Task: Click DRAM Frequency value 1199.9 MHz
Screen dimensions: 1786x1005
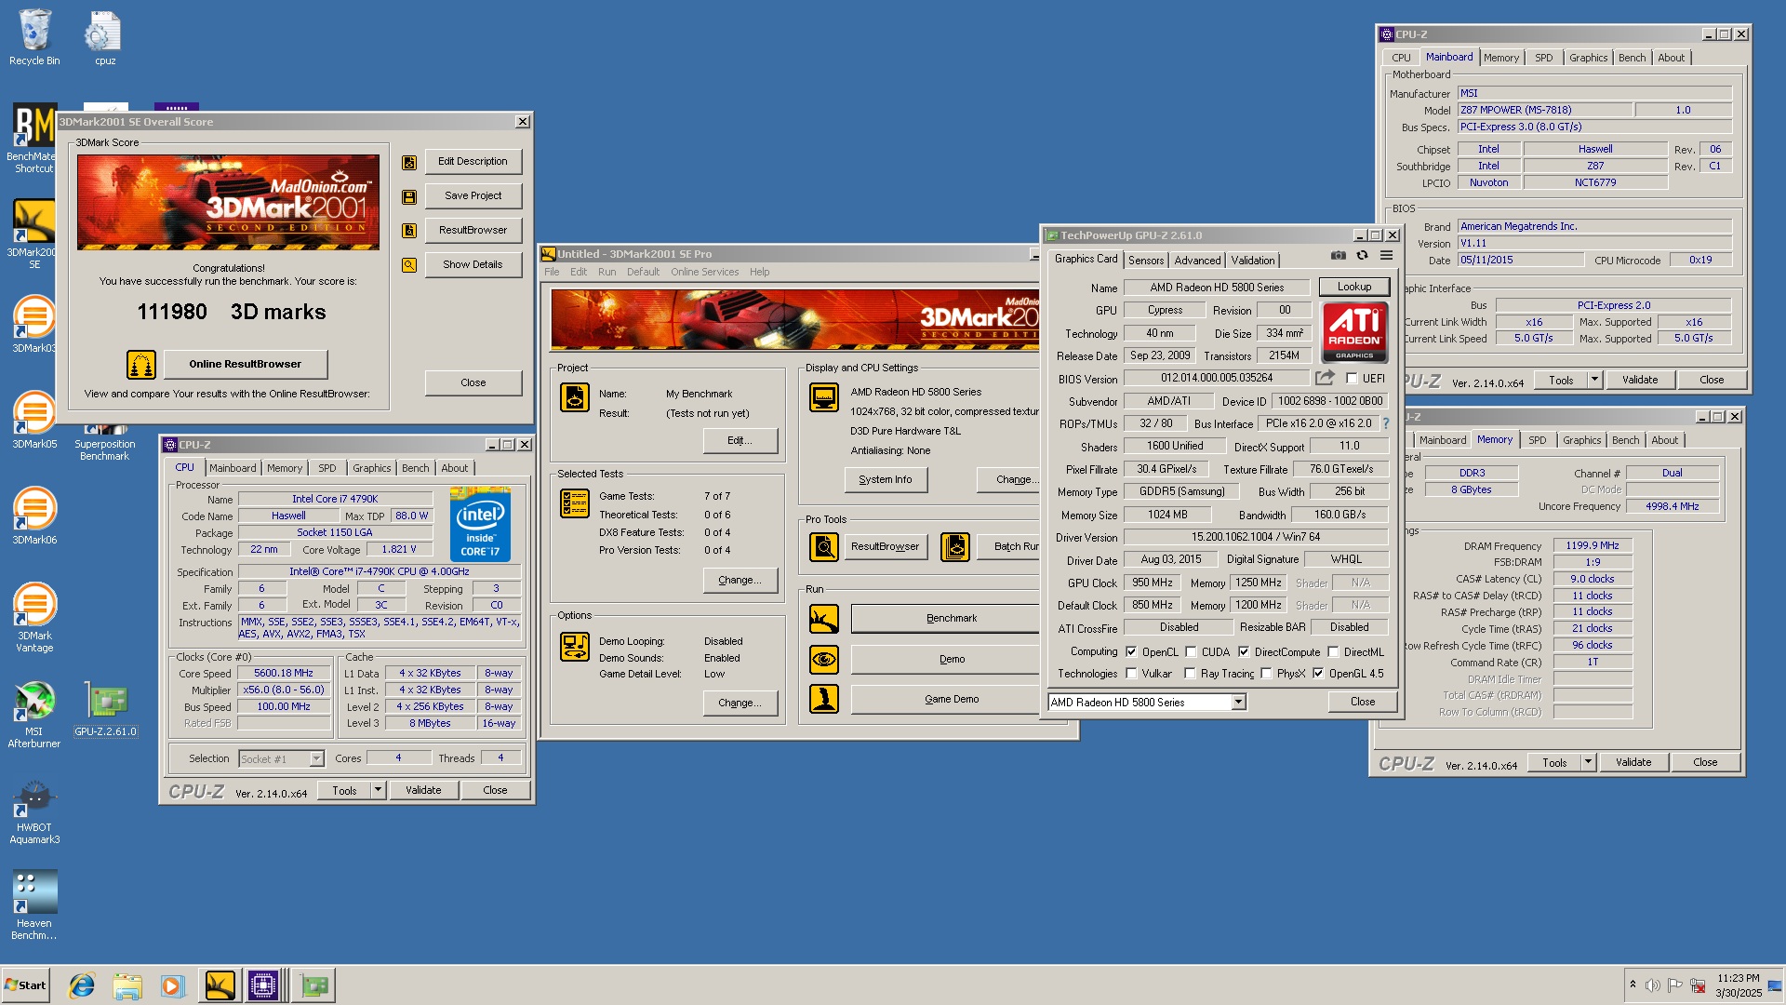Action: (x=1593, y=546)
